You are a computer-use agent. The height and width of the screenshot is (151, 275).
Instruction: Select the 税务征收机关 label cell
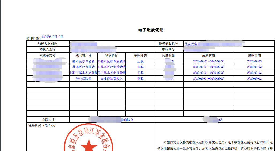point(169,44)
